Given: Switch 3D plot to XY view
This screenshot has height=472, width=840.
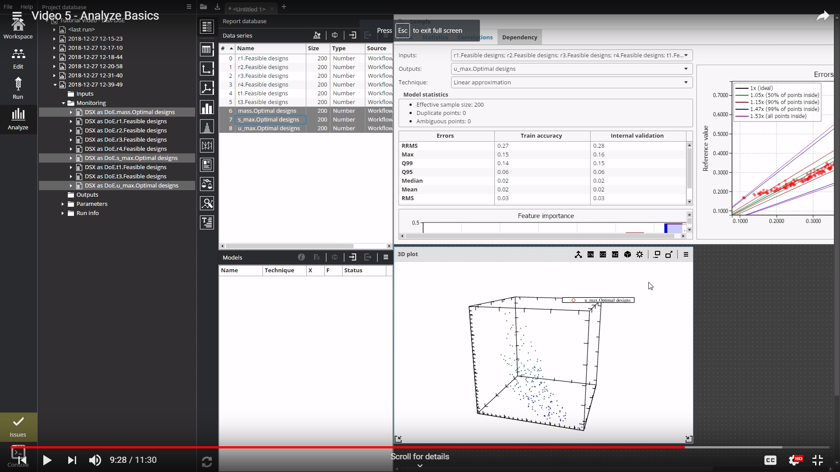Looking at the screenshot, I should click(591, 254).
